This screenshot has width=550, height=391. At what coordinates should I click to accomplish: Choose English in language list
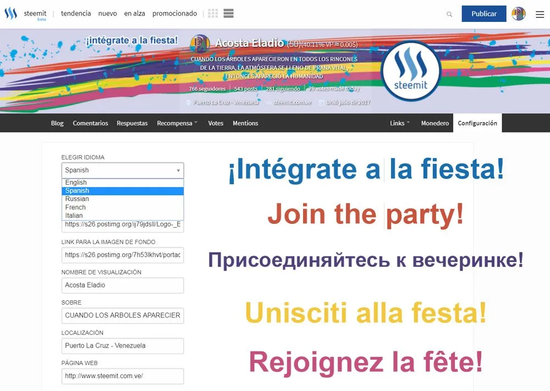click(123, 183)
